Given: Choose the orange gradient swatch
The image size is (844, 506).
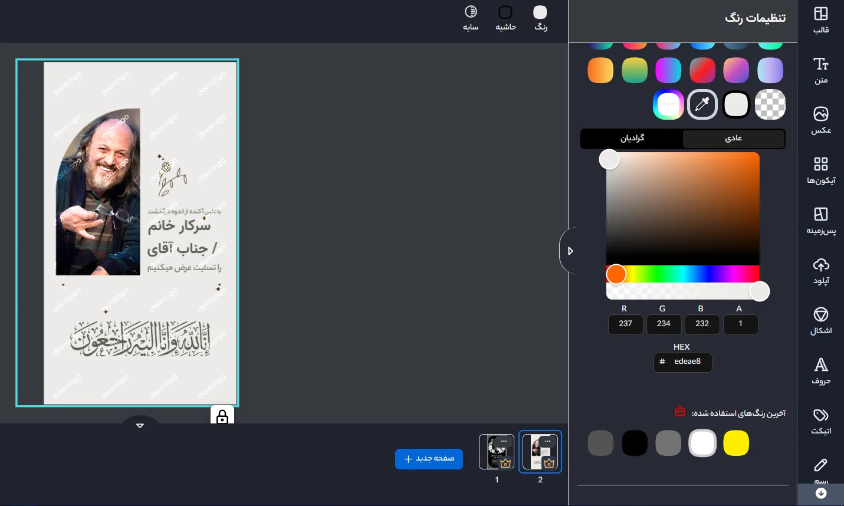Looking at the screenshot, I should coord(600,70).
